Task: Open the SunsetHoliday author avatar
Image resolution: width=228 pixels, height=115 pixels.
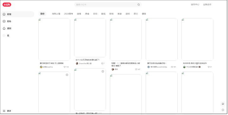Action: coord(149,67)
